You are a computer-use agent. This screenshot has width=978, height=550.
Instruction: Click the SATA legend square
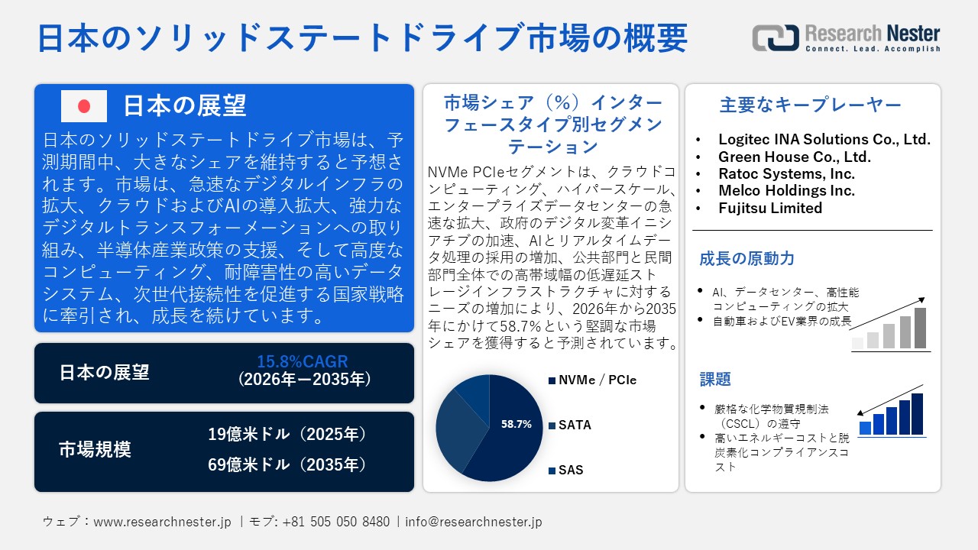552,425
